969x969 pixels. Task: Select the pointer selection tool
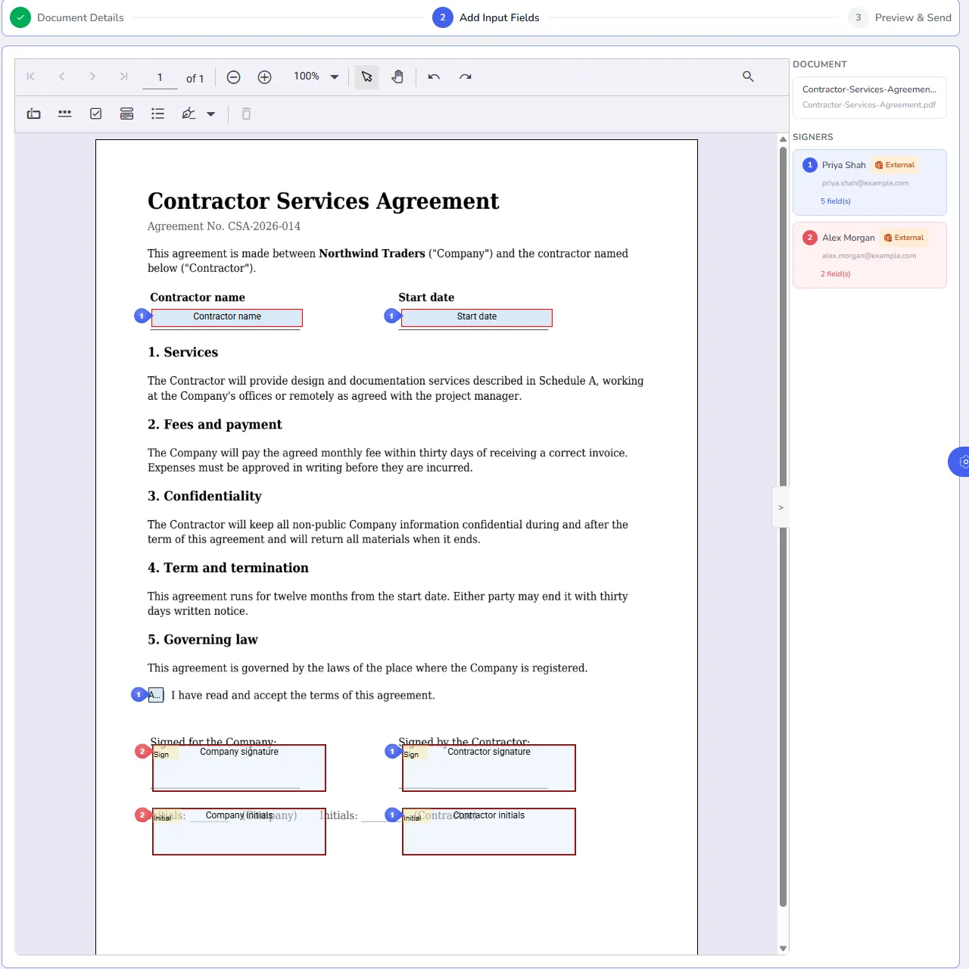(367, 76)
